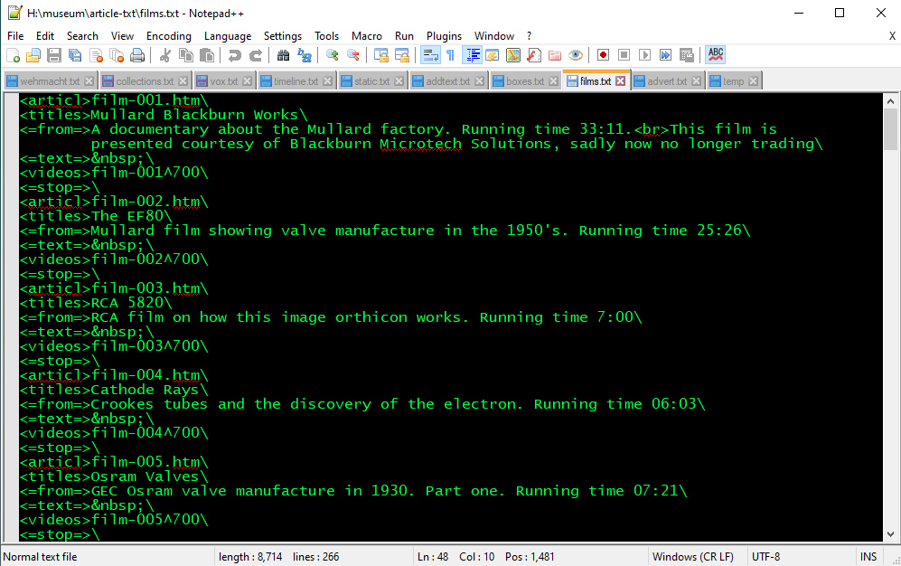Open the Replace dialog from the toolbar
Image resolution: width=901 pixels, height=566 pixels.
point(304,55)
